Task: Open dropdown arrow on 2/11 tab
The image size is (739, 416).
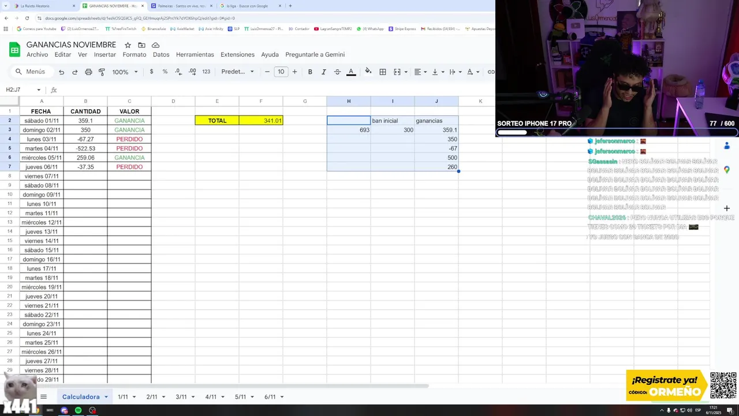Action: [x=163, y=397]
